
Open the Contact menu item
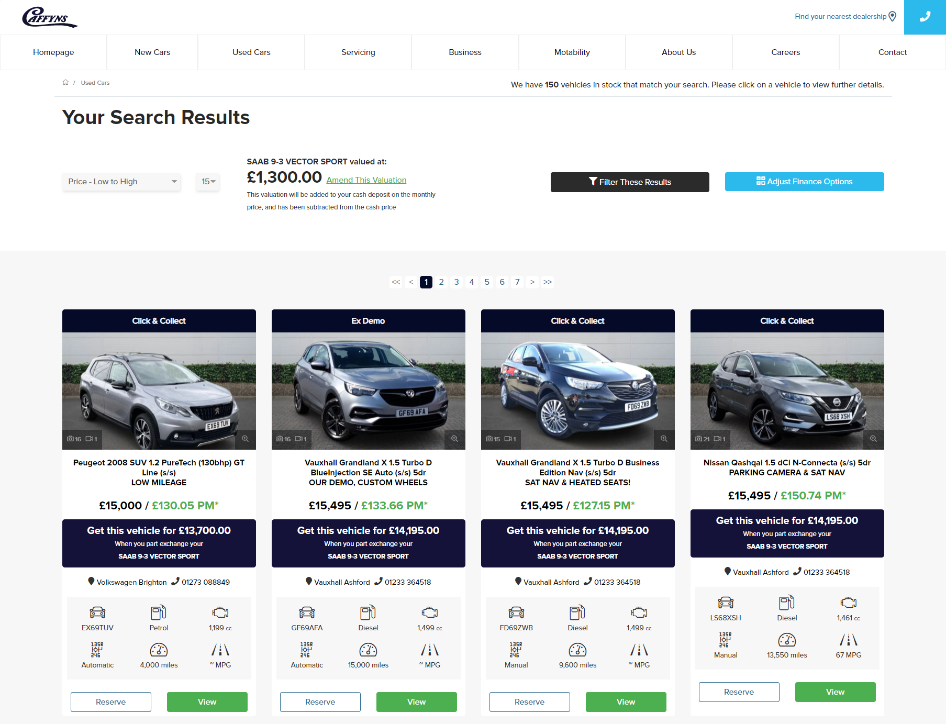click(893, 52)
